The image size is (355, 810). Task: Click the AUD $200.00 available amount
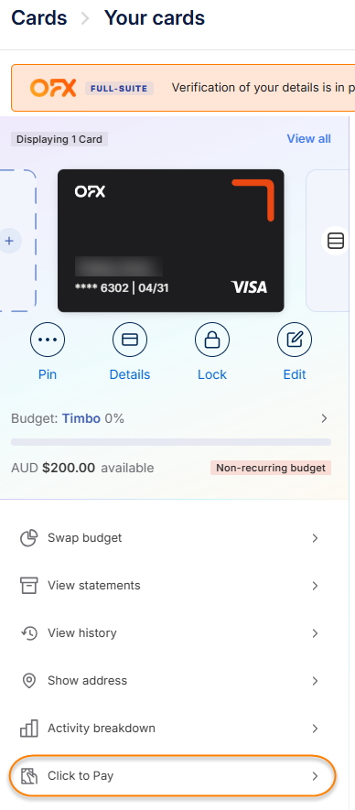82,468
